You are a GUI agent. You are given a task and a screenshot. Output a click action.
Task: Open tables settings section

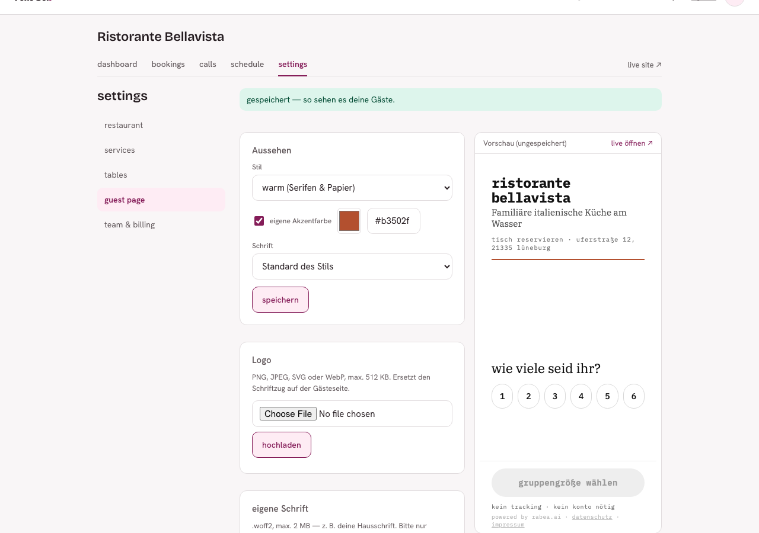pyautogui.click(x=161, y=175)
